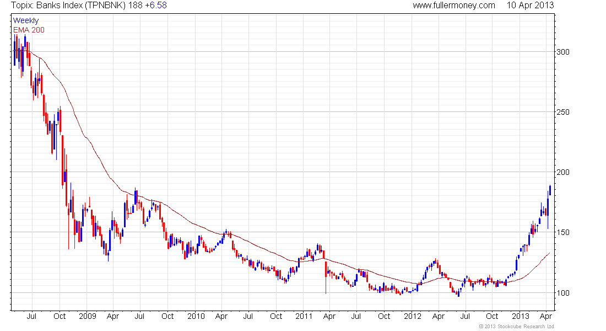This screenshot has height=331, width=606.
Task: Click the copyright 'Stockcube Research Ltd' text
Action: [x=525, y=327]
